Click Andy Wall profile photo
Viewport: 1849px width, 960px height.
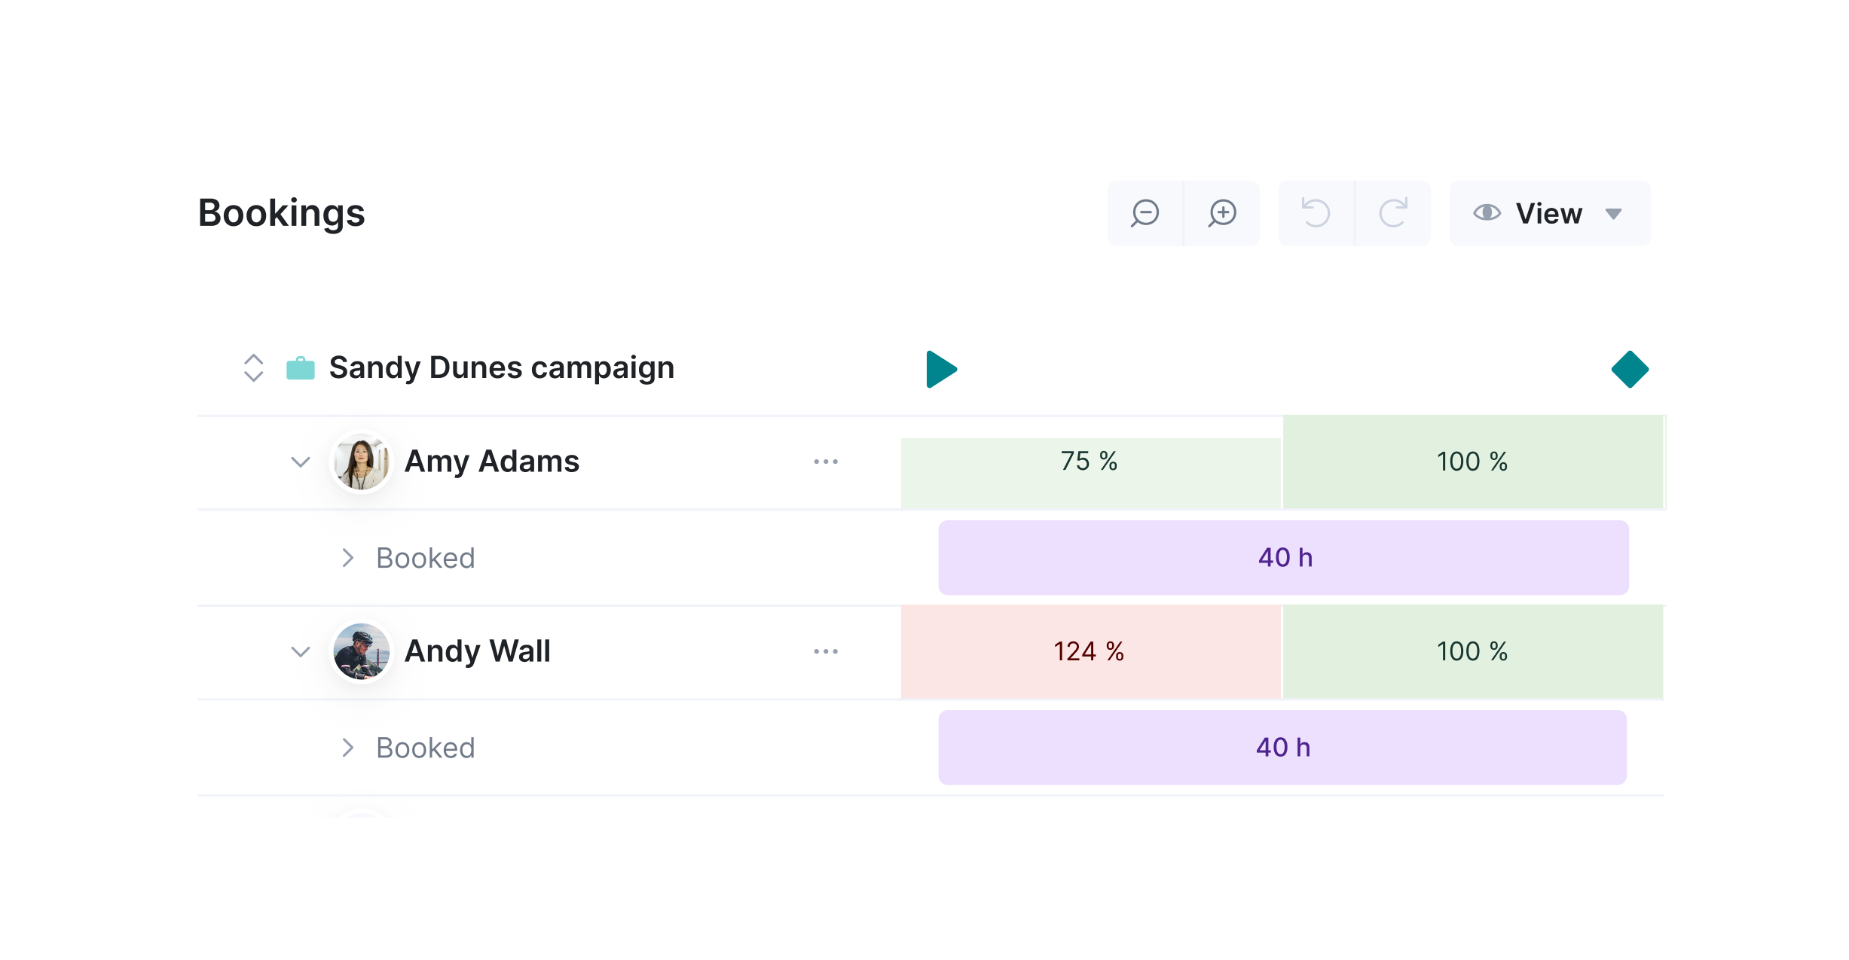[362, 651]
